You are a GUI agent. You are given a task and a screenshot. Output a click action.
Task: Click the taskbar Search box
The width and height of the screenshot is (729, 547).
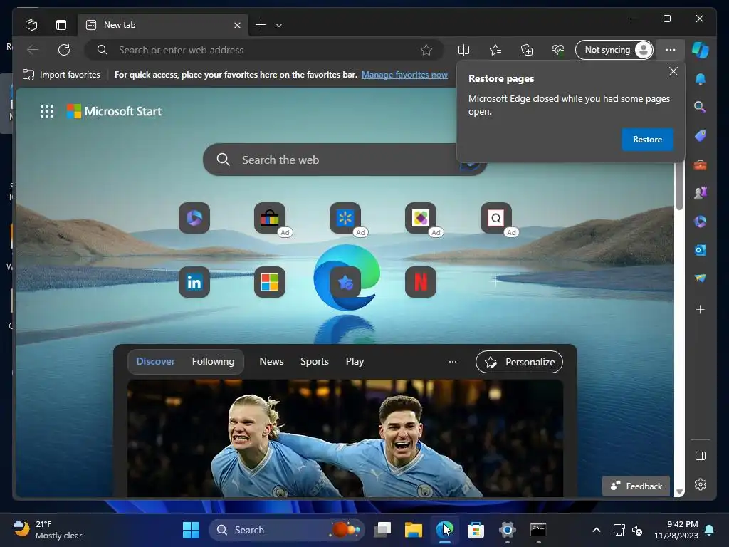286,530
